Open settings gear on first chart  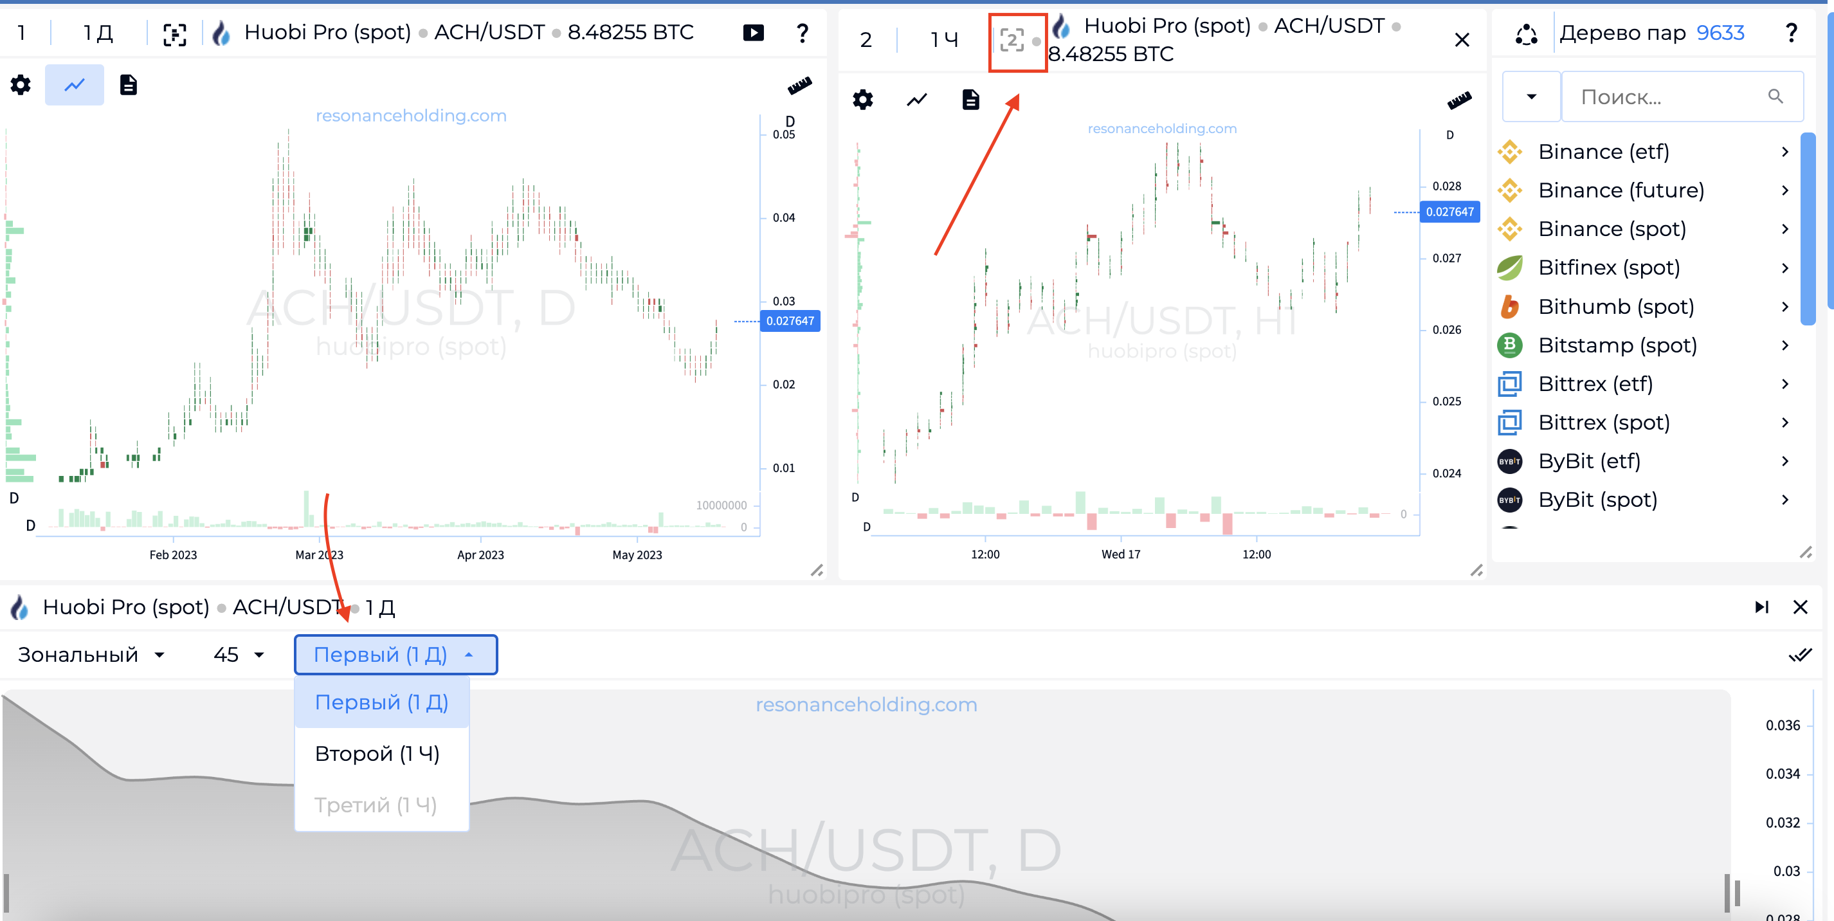click(21, 85)
